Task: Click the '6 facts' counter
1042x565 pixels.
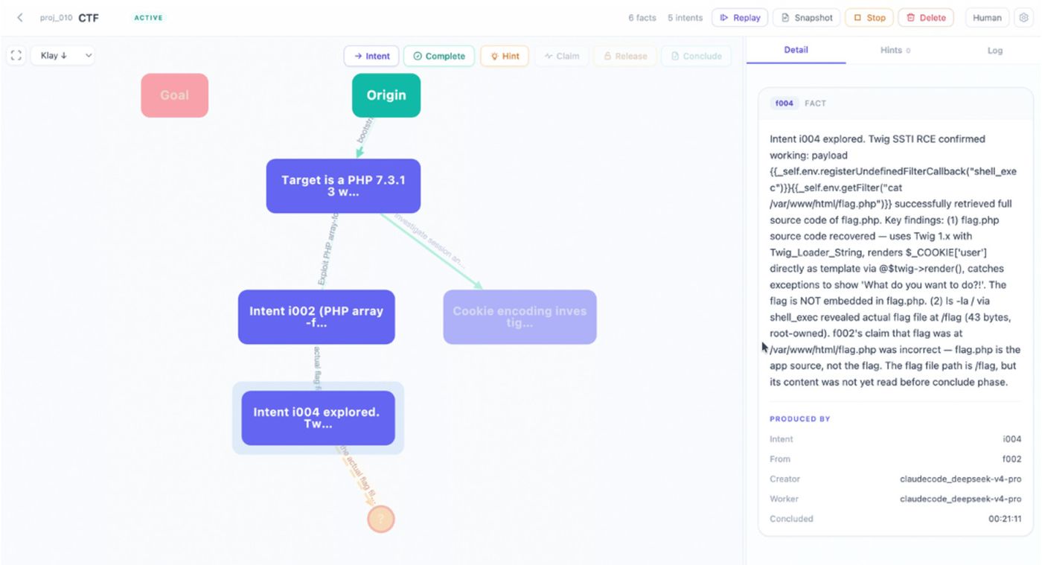Action: (x=642, y=18)
